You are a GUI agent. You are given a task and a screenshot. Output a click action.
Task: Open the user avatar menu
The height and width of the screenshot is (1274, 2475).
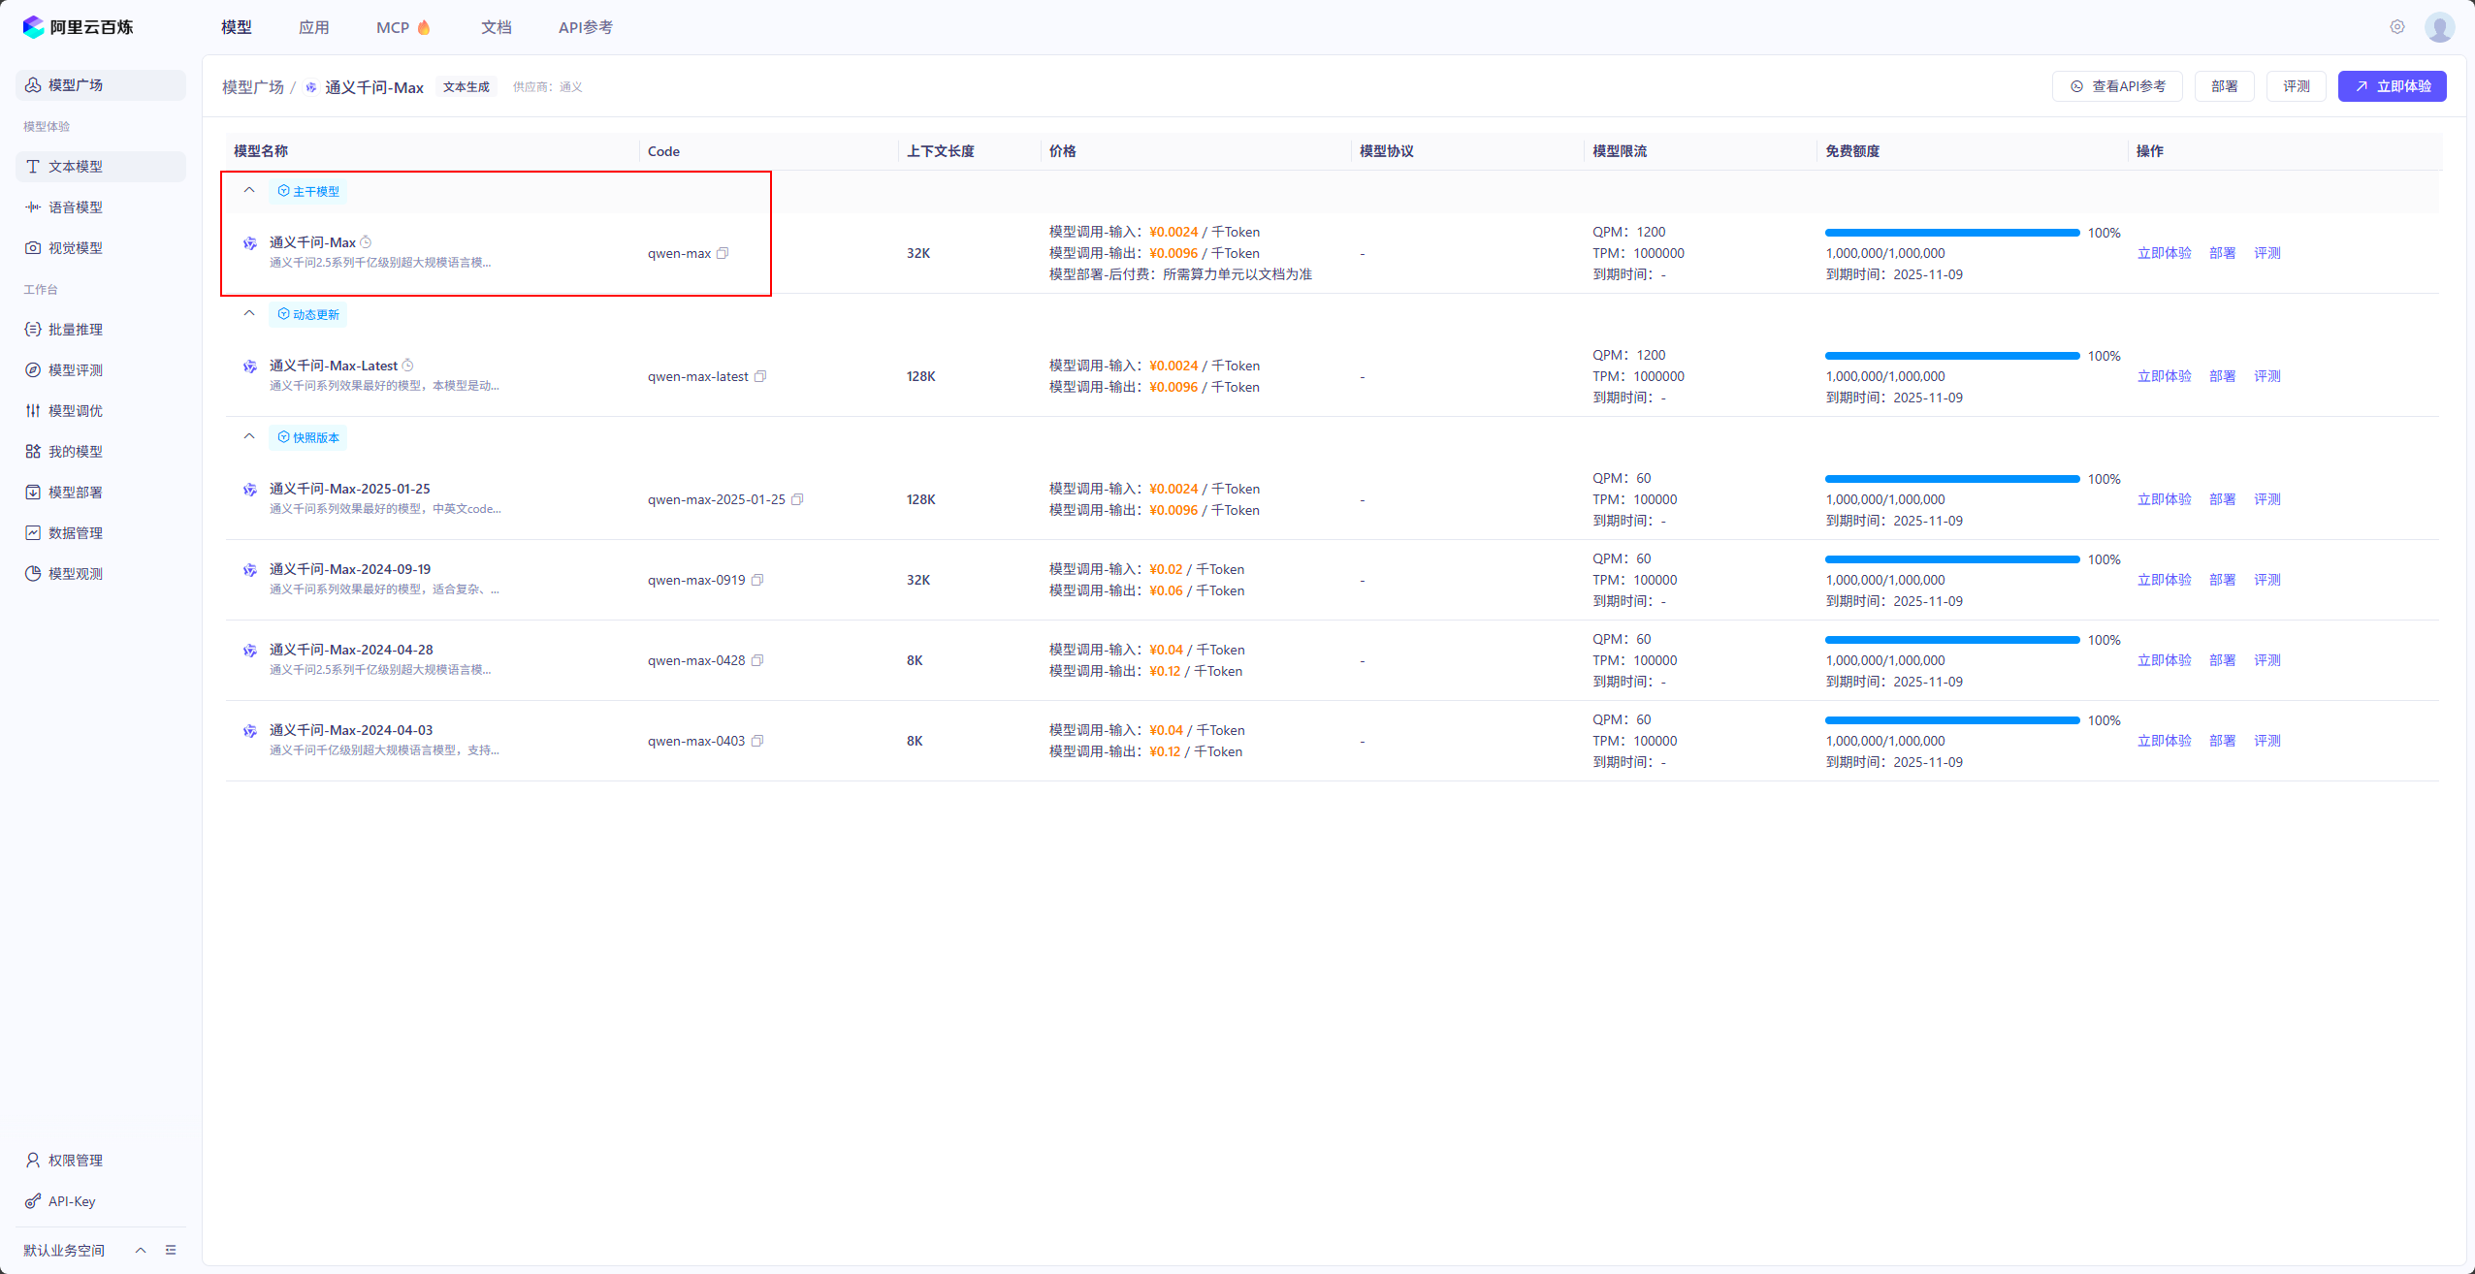2439,27
